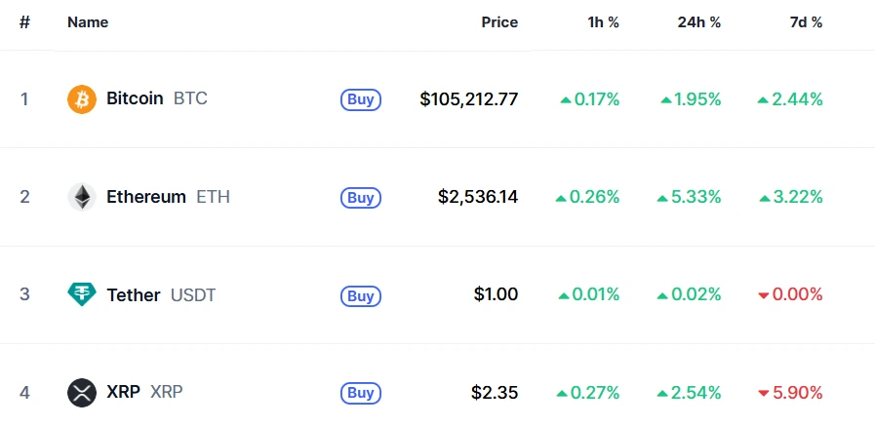Screen dimensions: 875x426
Task: Click the orange Bitcoin logo icon
Action: [x=82, y=99]
